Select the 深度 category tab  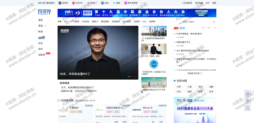[59, 22]
